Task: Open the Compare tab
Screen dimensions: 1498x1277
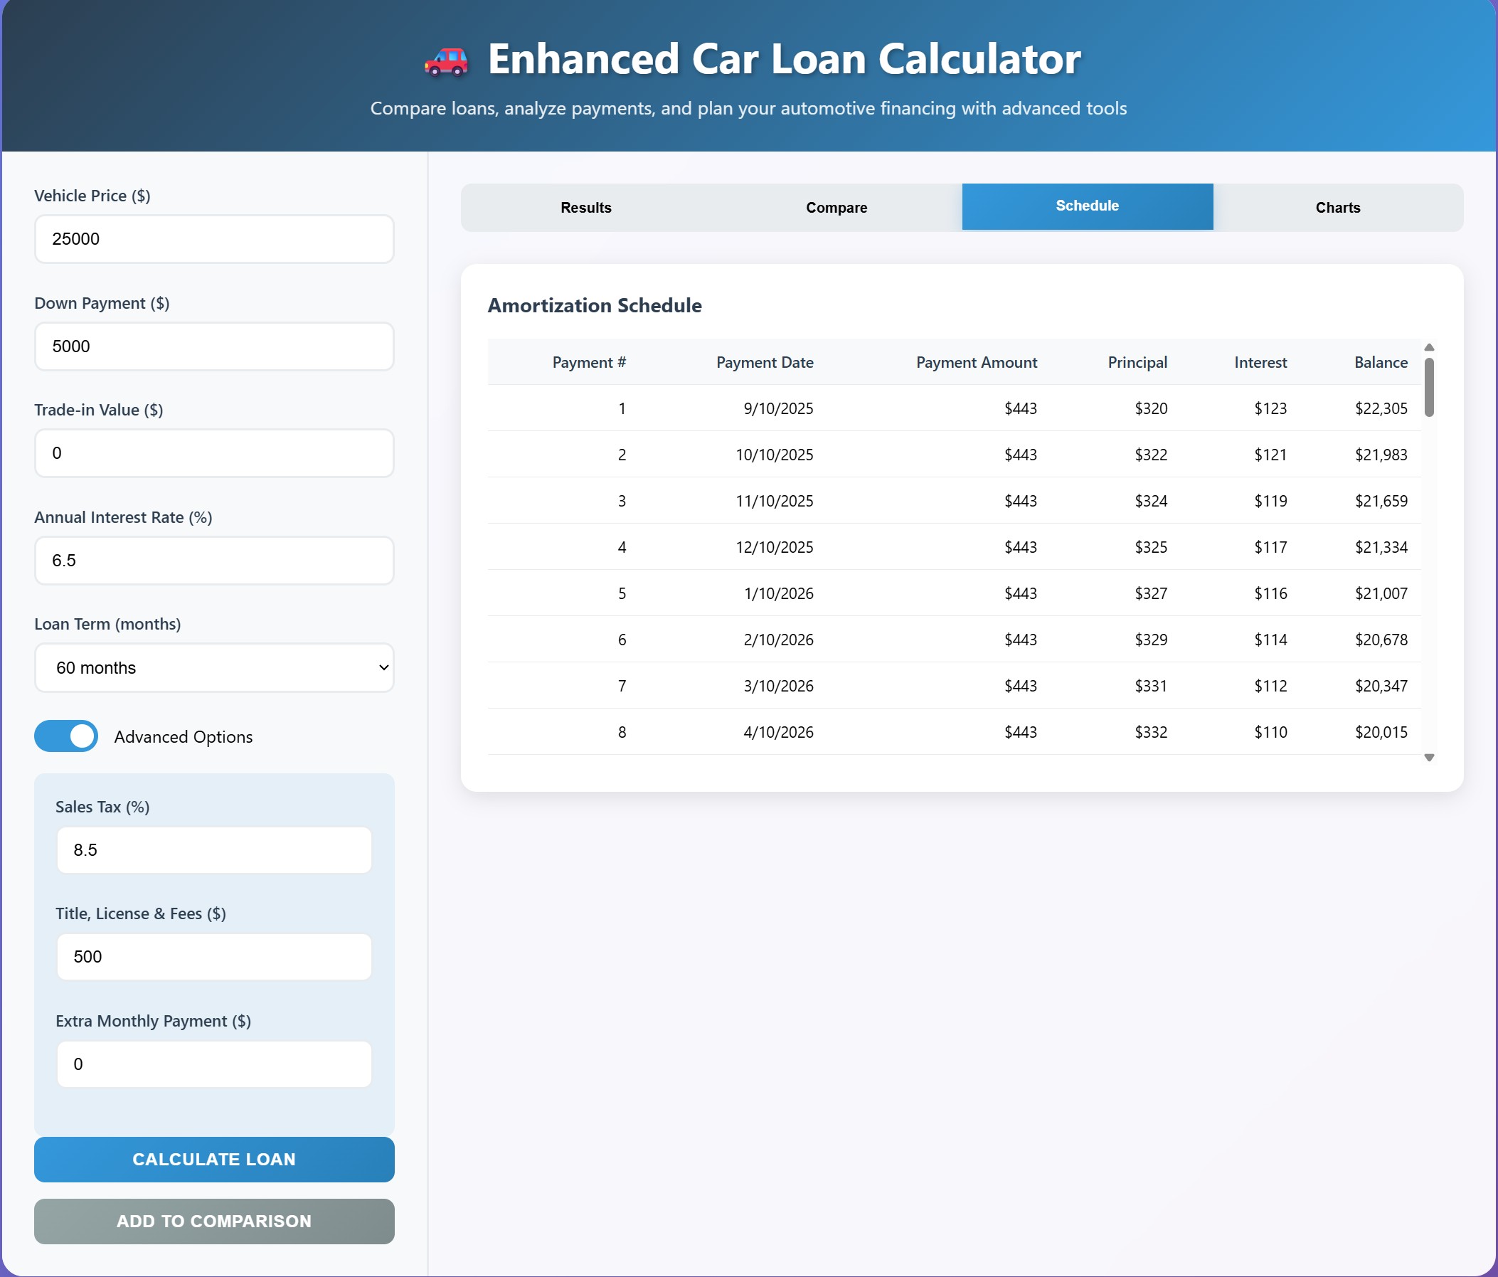Action: pos(836,207)
